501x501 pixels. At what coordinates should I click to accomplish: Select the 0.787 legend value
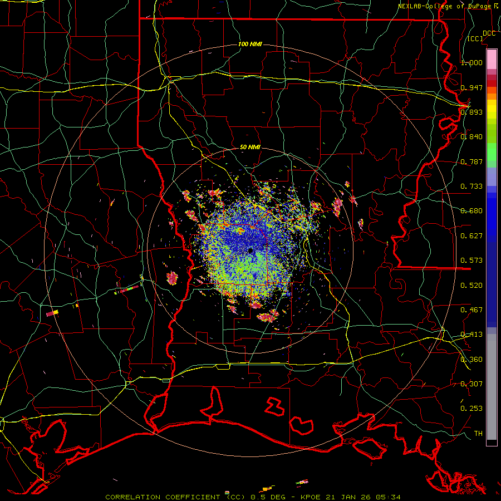click(x=471, y=161)
